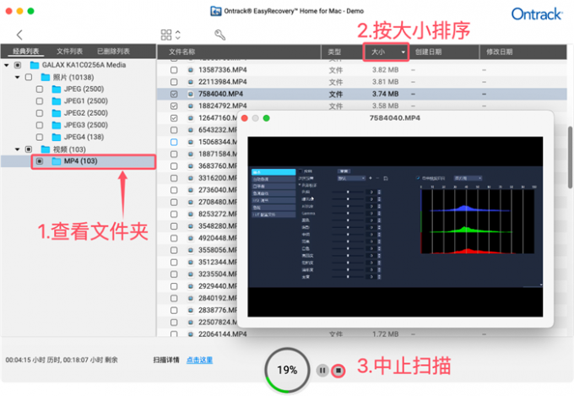
Task: Click the video preview frame of 7584040.MP4
Action: coord(395,227)
